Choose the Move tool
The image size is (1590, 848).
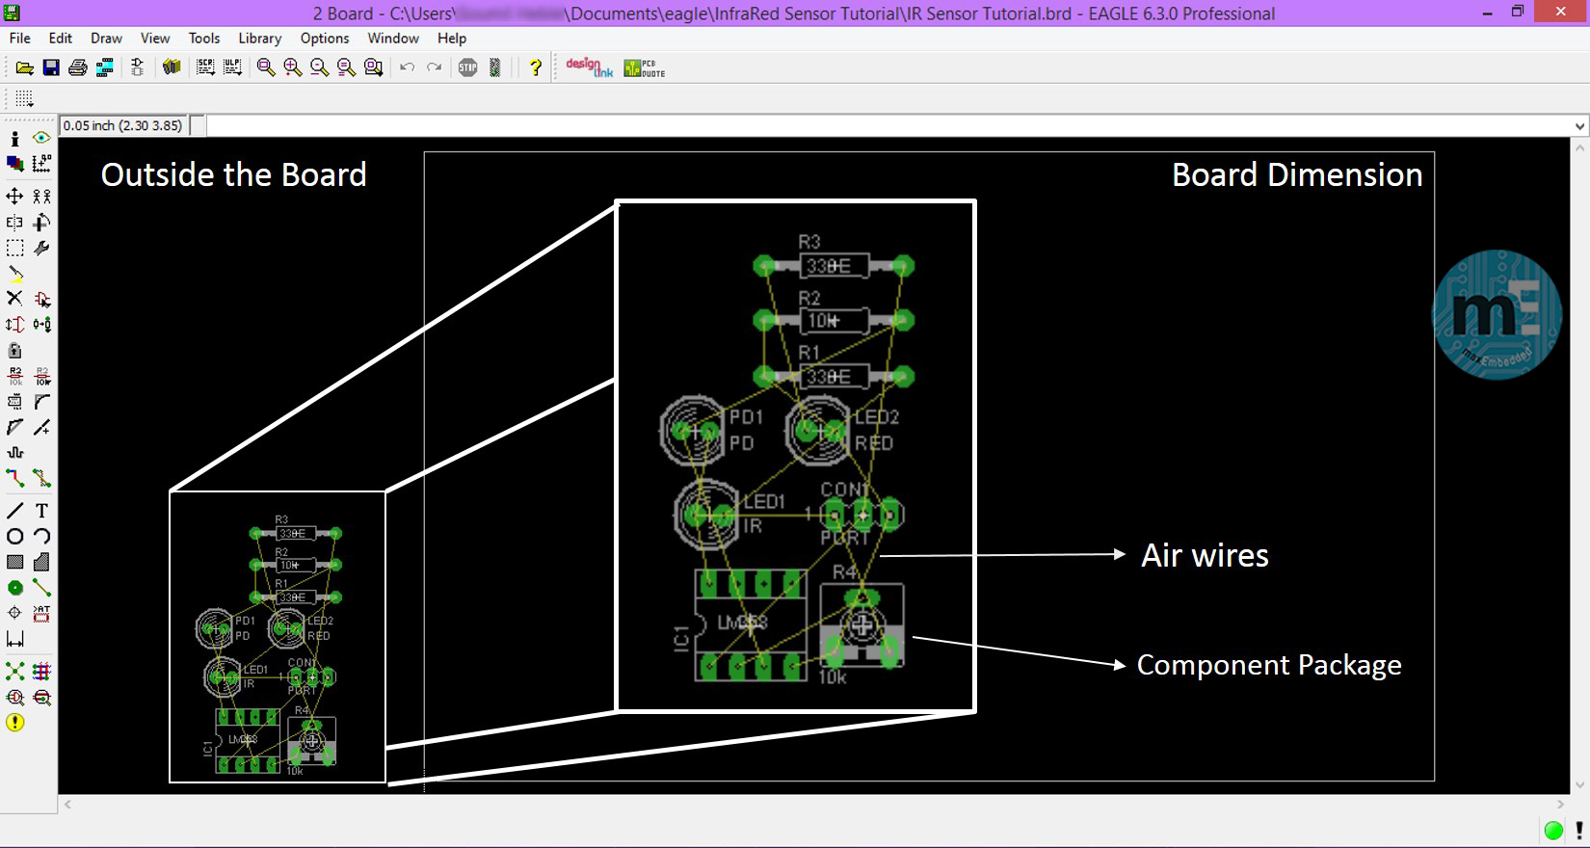(14, 197)
